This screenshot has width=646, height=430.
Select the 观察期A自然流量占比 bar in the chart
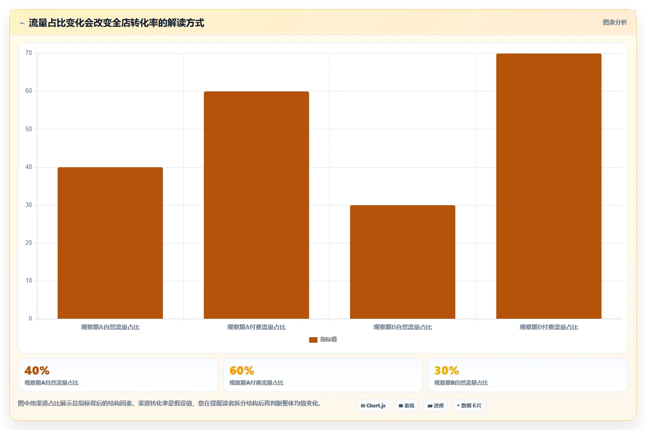pyautogui.click(x=110, y=243)
